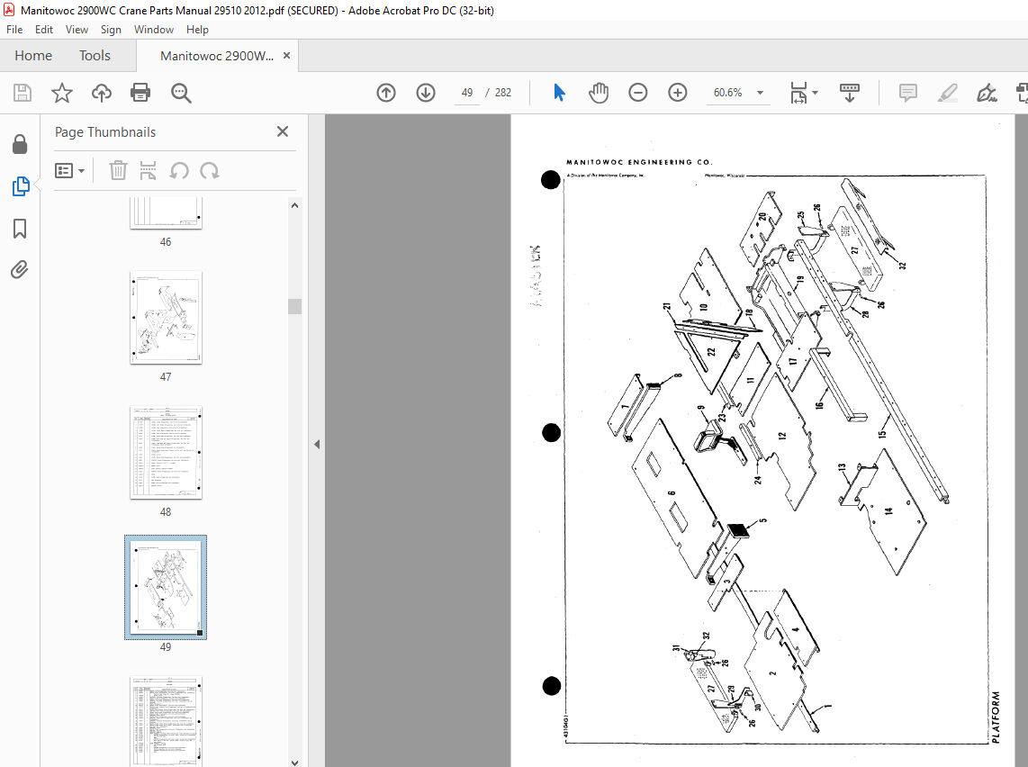Go to previous page with up arrow
Image resolution: width=1028 pixels, height=767 pixels.
[386, 93]
